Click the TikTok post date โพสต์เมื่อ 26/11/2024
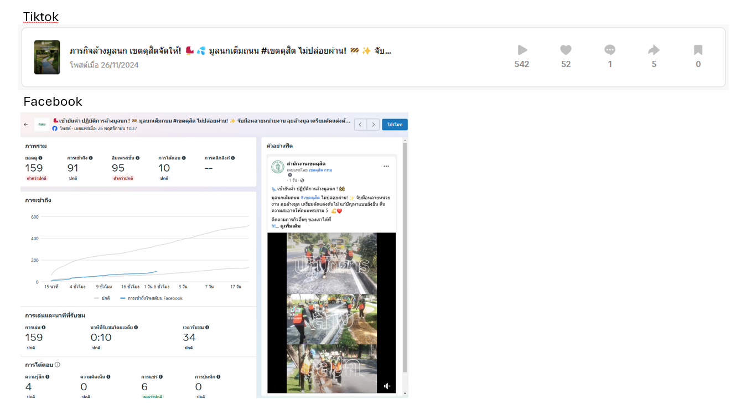Screen dimensions: 736x414 click(x=104, y=65)
